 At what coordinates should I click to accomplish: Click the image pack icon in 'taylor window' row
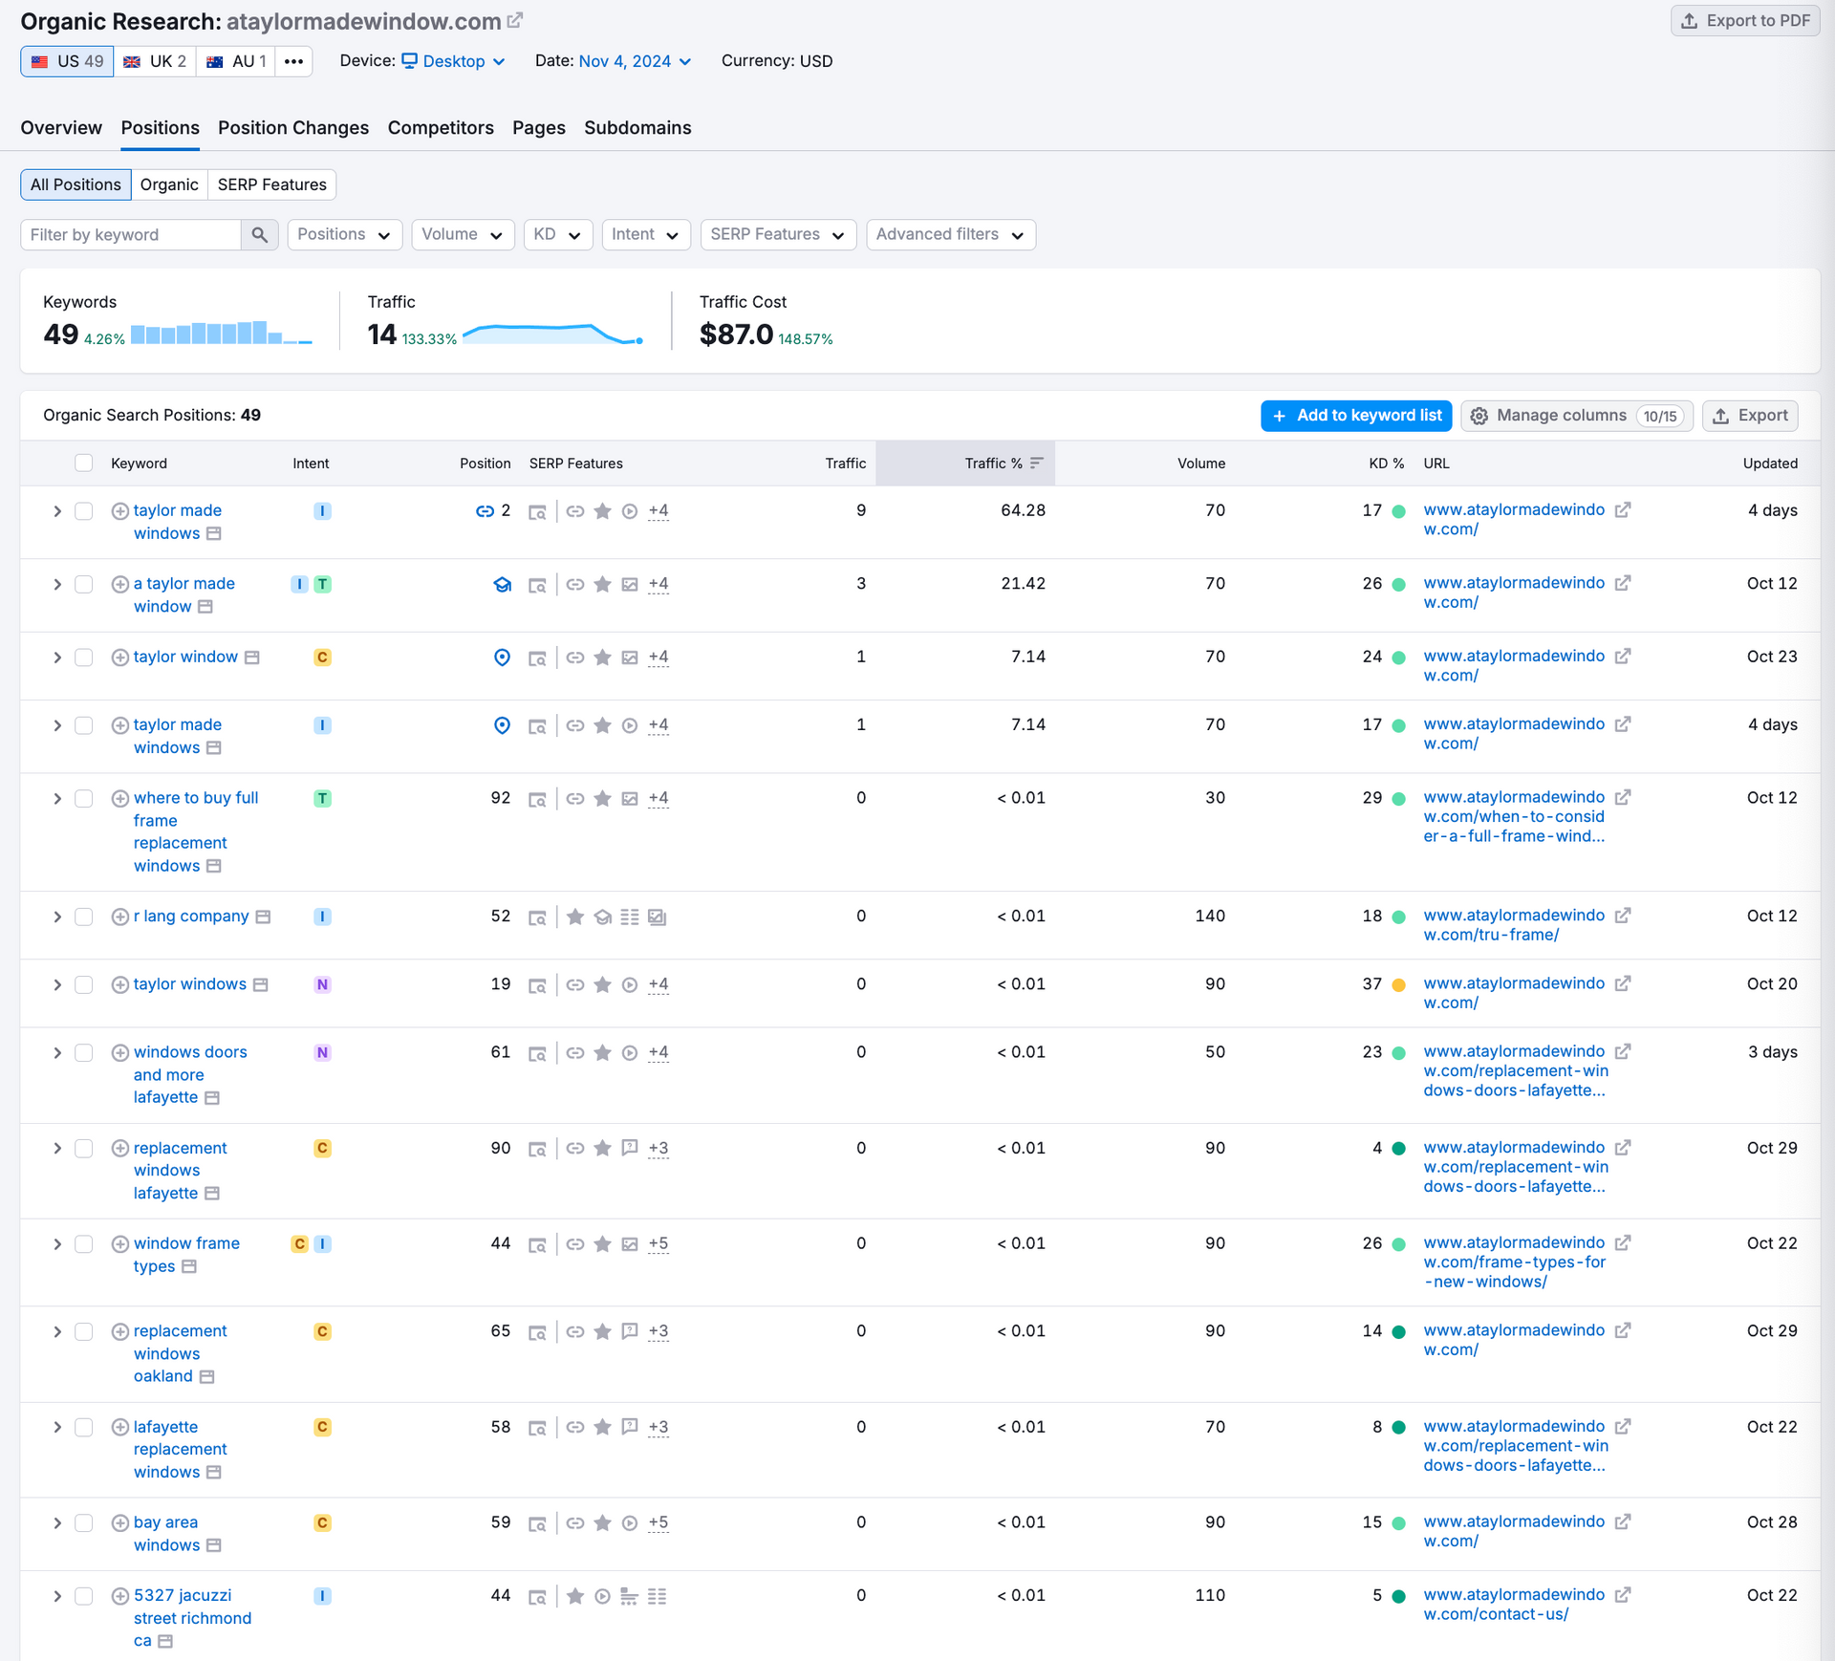point(630,658)
